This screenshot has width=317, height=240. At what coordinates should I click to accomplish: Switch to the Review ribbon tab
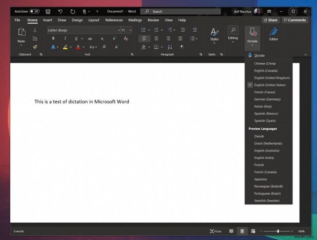pos(153,20)
